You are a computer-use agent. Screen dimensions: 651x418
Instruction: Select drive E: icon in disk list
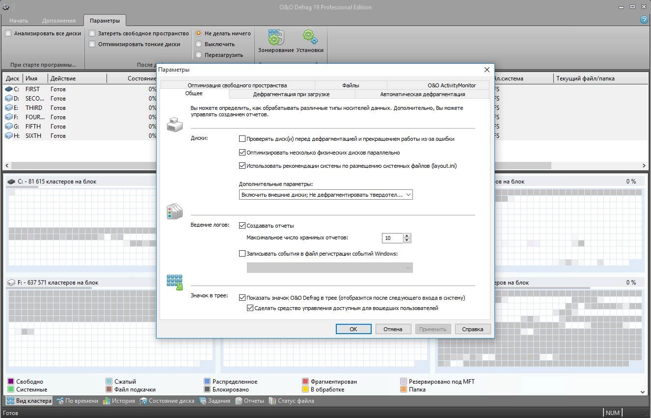8,108
